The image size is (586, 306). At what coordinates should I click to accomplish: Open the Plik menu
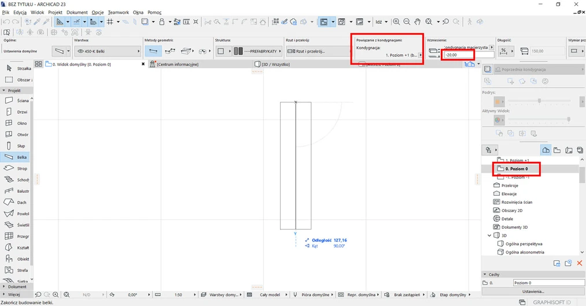pyautogui.click(x=6, y=12)
